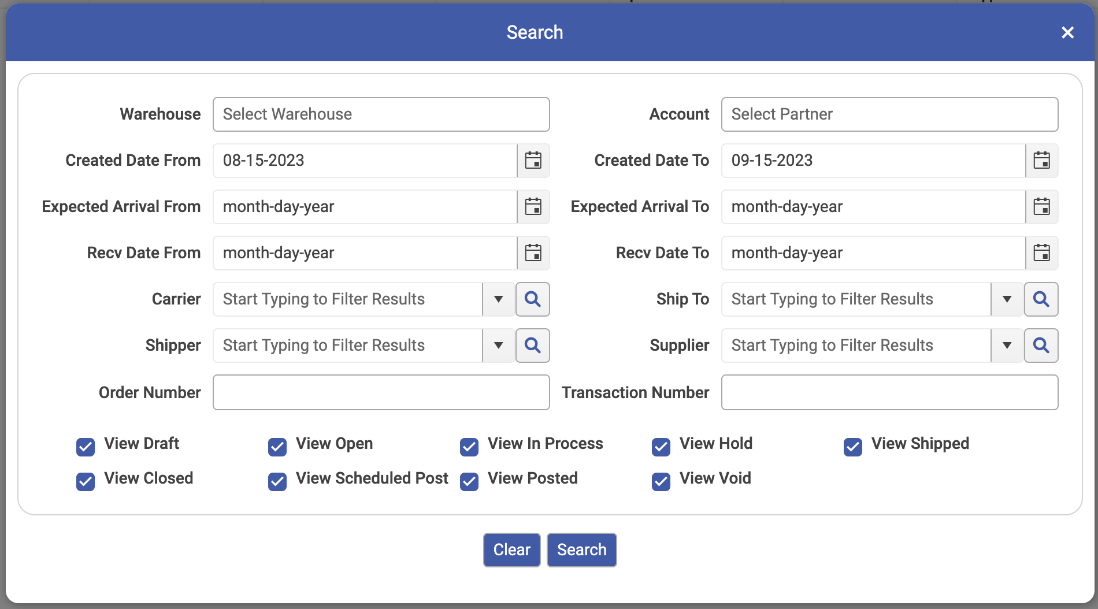
Task: Click the Ship To filter text field
Action: point(856,299)
